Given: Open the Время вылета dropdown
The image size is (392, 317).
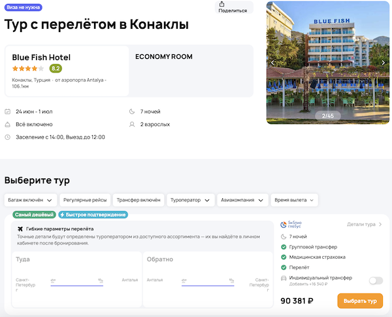Looking at the screenshot, I should 295,200.
